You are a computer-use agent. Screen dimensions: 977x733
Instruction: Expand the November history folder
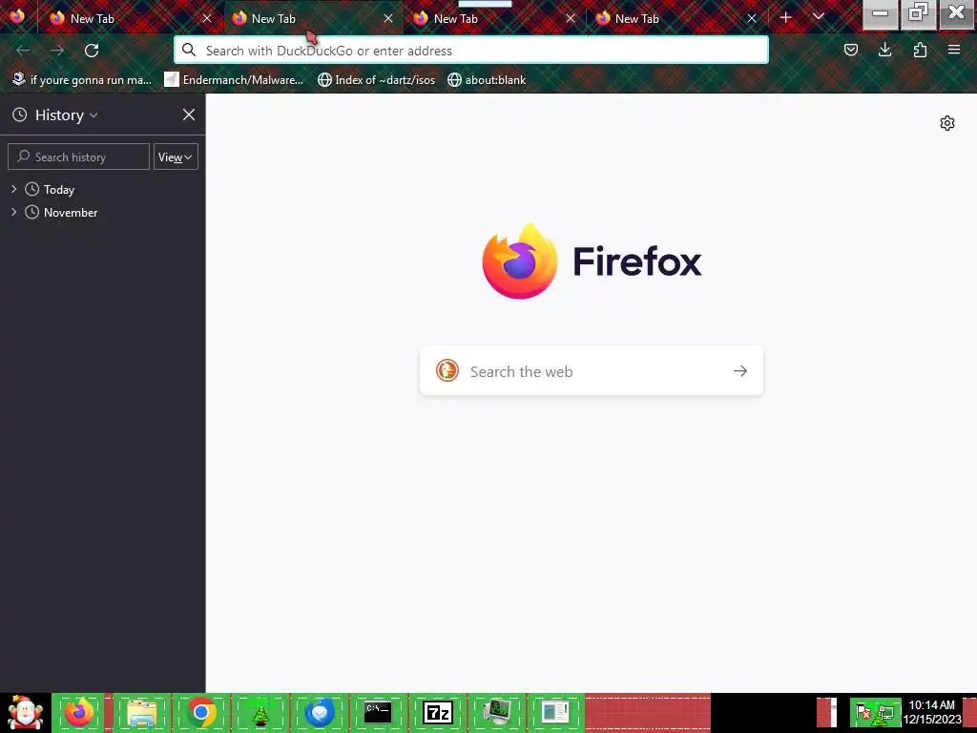pyautogui.click(x=13, y=212)
